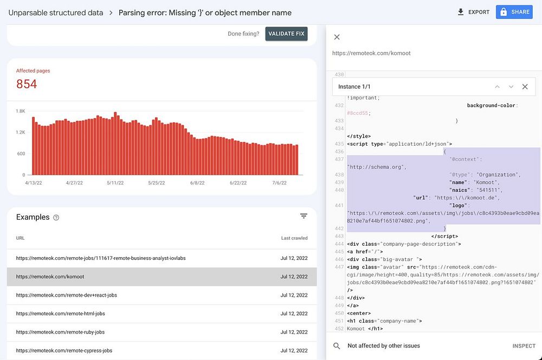Click the Affected pages 854 count
The height and width of the screenshot is (360, 542).
[27, 84]
